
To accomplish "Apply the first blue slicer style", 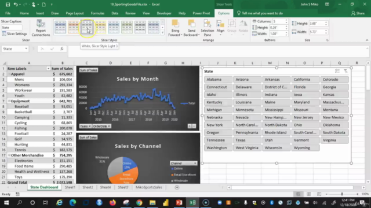I will click(60, 27).
